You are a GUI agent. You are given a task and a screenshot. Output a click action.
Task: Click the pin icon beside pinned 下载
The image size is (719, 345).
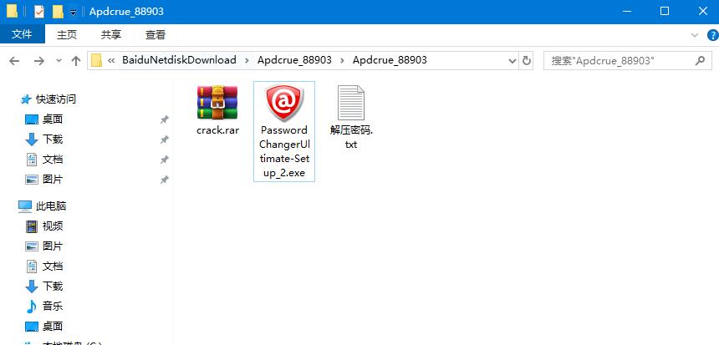coord(164,140)
